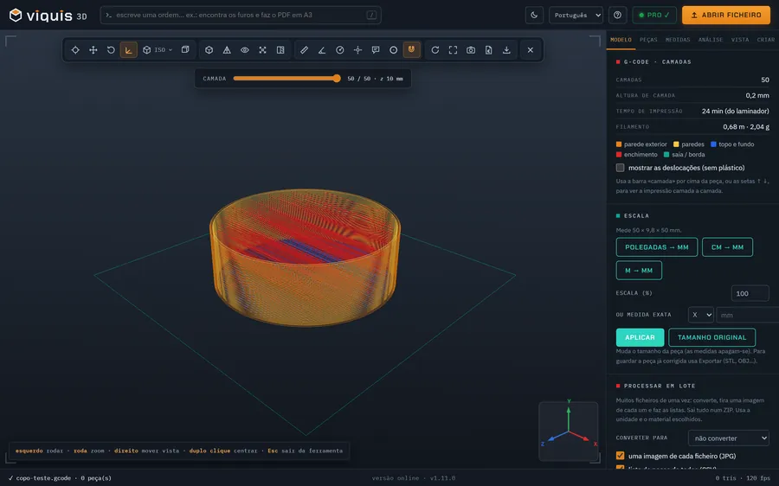Click the 'parede exterior' orange legend swatch
This screenshot has width=779, height=486.
click(x=619, y=144)
